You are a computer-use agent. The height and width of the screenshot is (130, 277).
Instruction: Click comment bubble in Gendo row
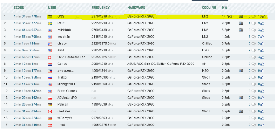click(253, 64)
